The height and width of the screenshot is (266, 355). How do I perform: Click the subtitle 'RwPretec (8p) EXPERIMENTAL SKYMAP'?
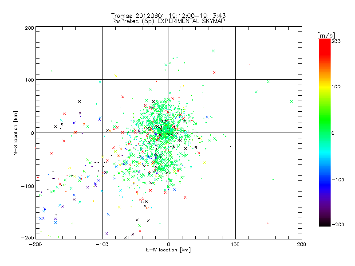point(169,21)
